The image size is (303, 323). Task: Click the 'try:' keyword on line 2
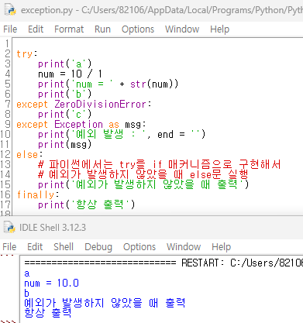pyautogui.click(x=27, y=53)
